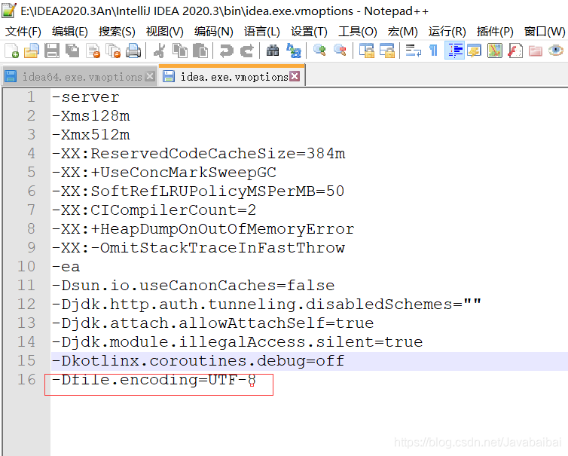Viewport: 568px width, 456px height.
Task: Open the 工具(O) menu
Action: tap(357, 32)
